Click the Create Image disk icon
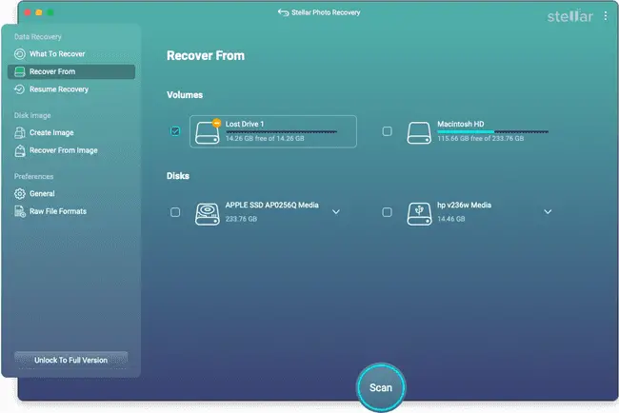Screen dimensions: 619x413 pos(20,133)
